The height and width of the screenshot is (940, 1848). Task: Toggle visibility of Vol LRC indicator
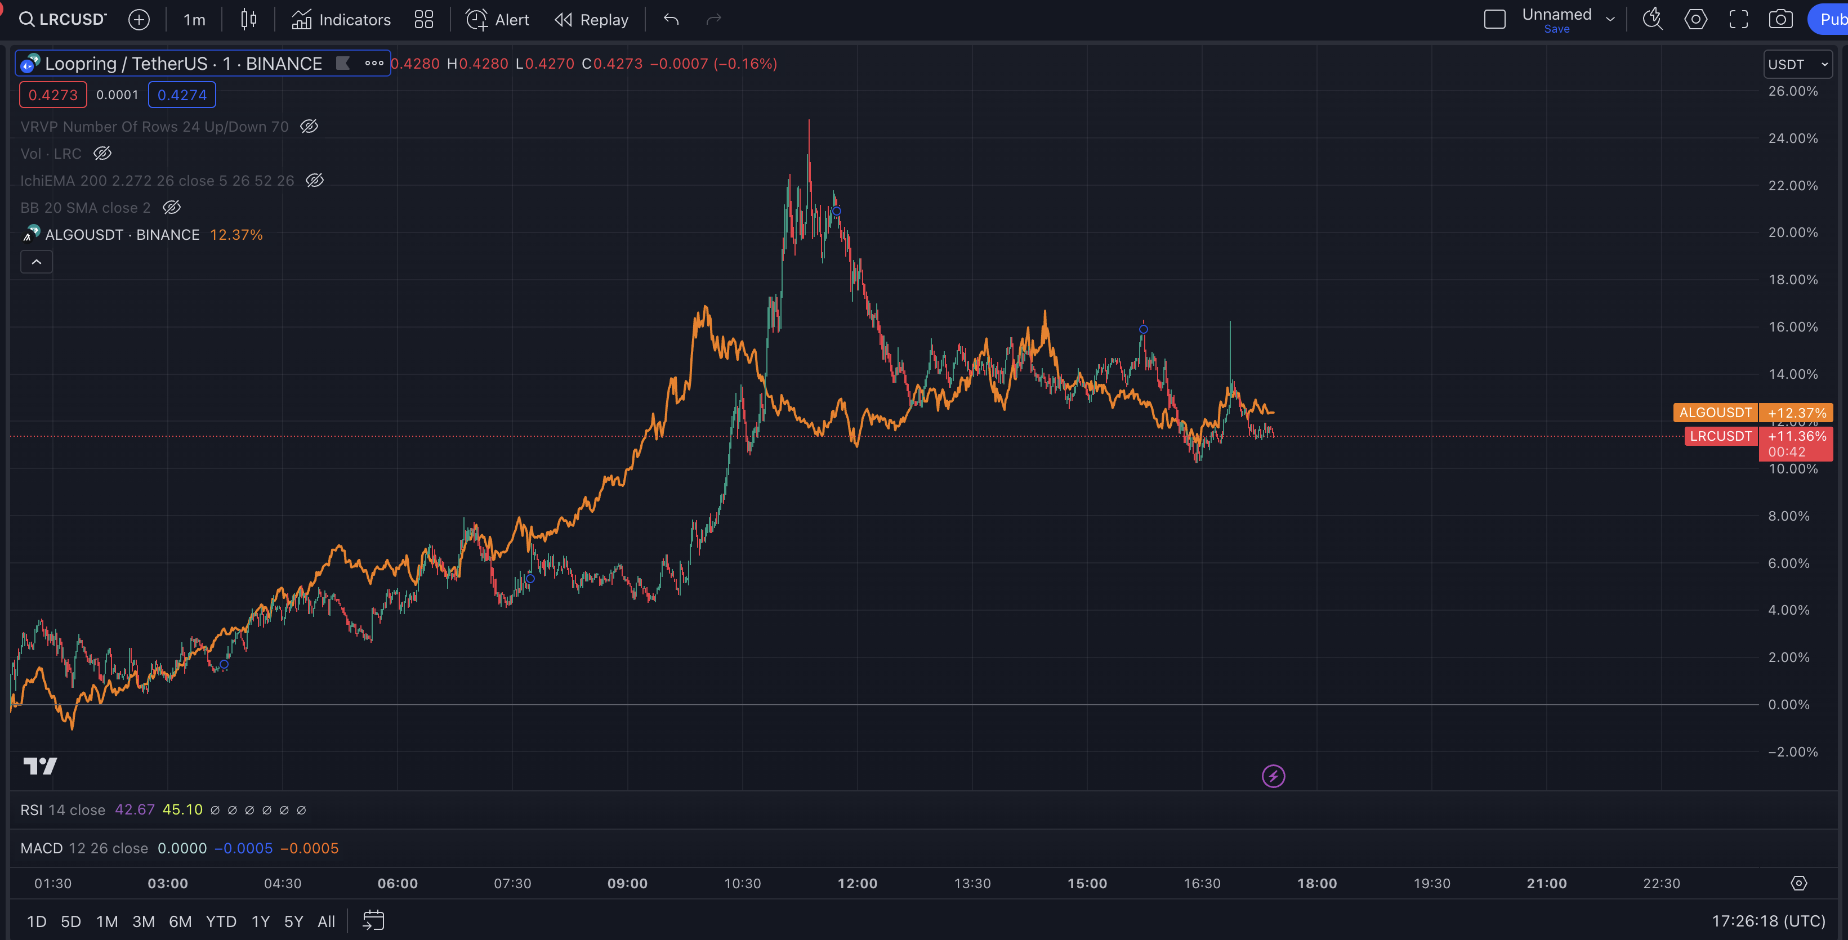tap(102, 154)
